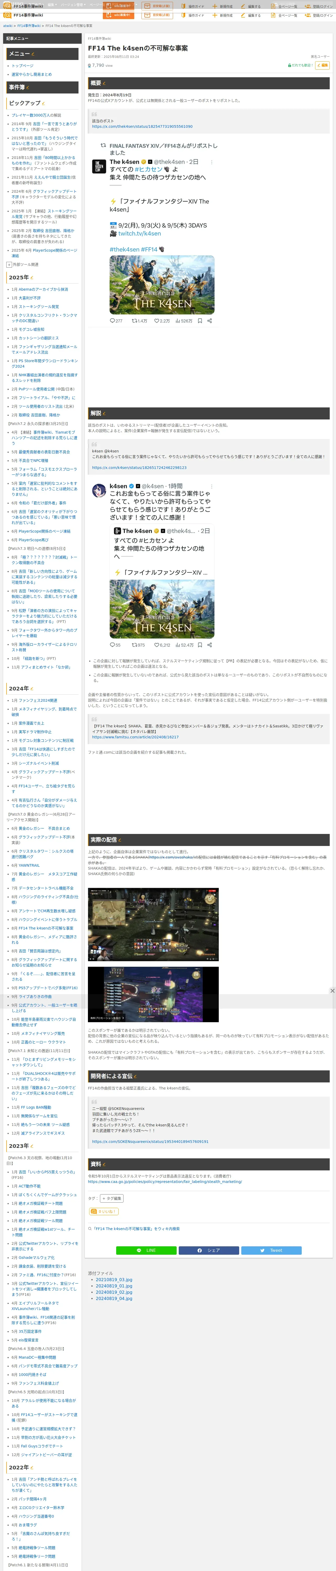336x1571 pixels.
Task: Click pencil icon beside メニュー heading
Action: pos(33,54)
